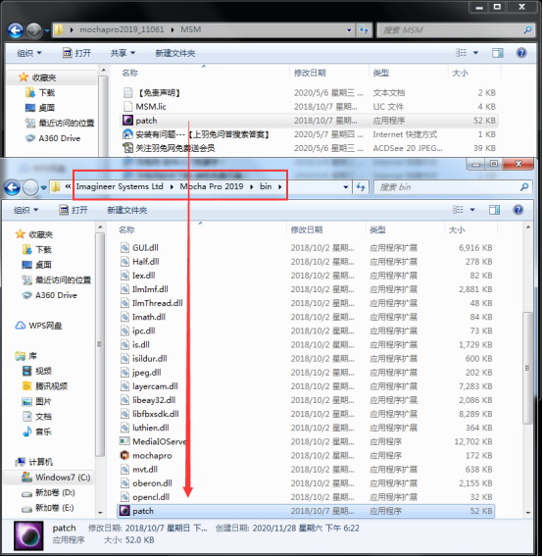Select the mochapro application file
Screen dimensions: 543x557
point(306,455)
